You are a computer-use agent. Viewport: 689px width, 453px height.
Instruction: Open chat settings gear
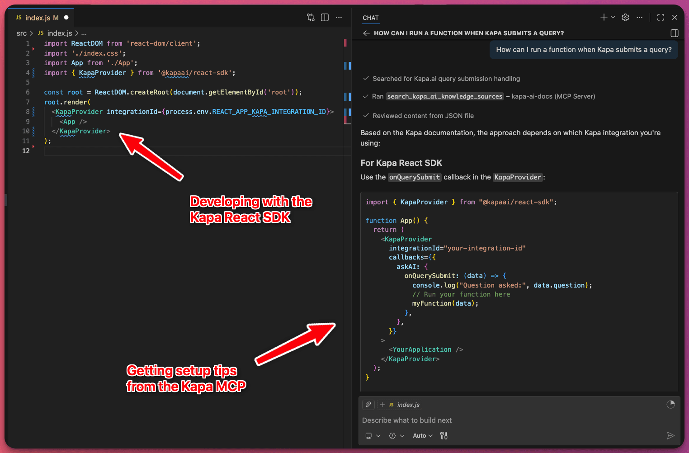tap(625, 17)
